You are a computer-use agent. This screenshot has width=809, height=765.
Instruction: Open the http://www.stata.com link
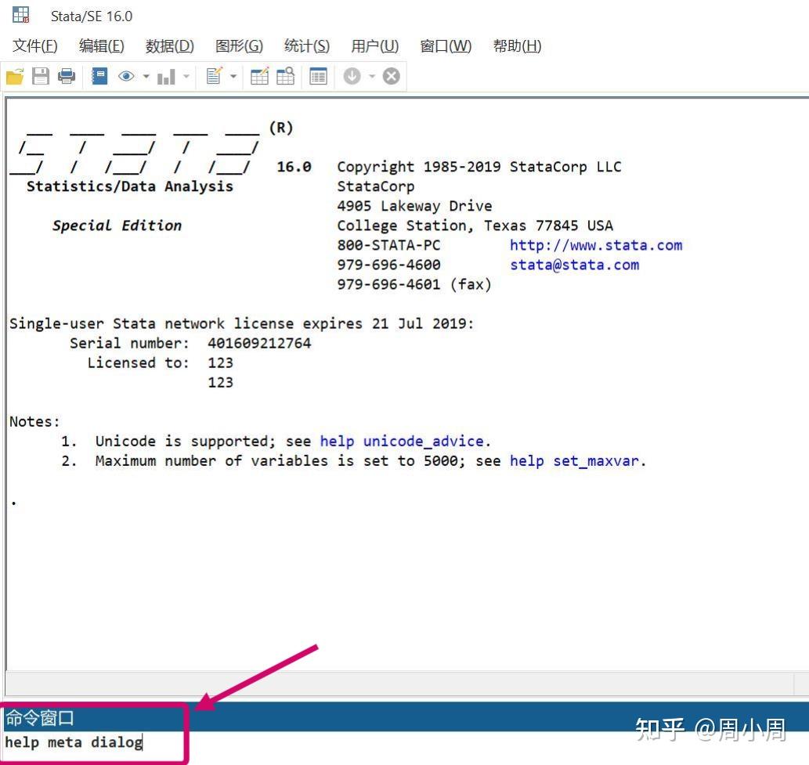click(596, 245)
